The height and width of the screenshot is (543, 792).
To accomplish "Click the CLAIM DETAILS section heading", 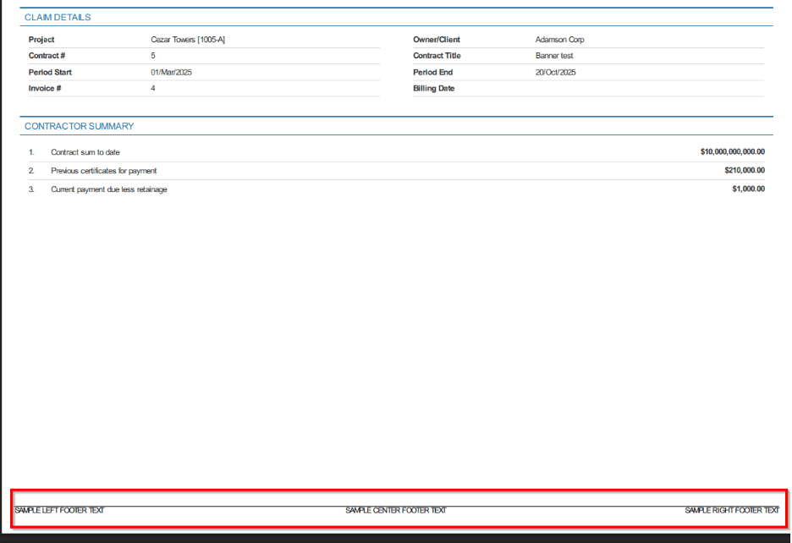I will coord(58,18).
